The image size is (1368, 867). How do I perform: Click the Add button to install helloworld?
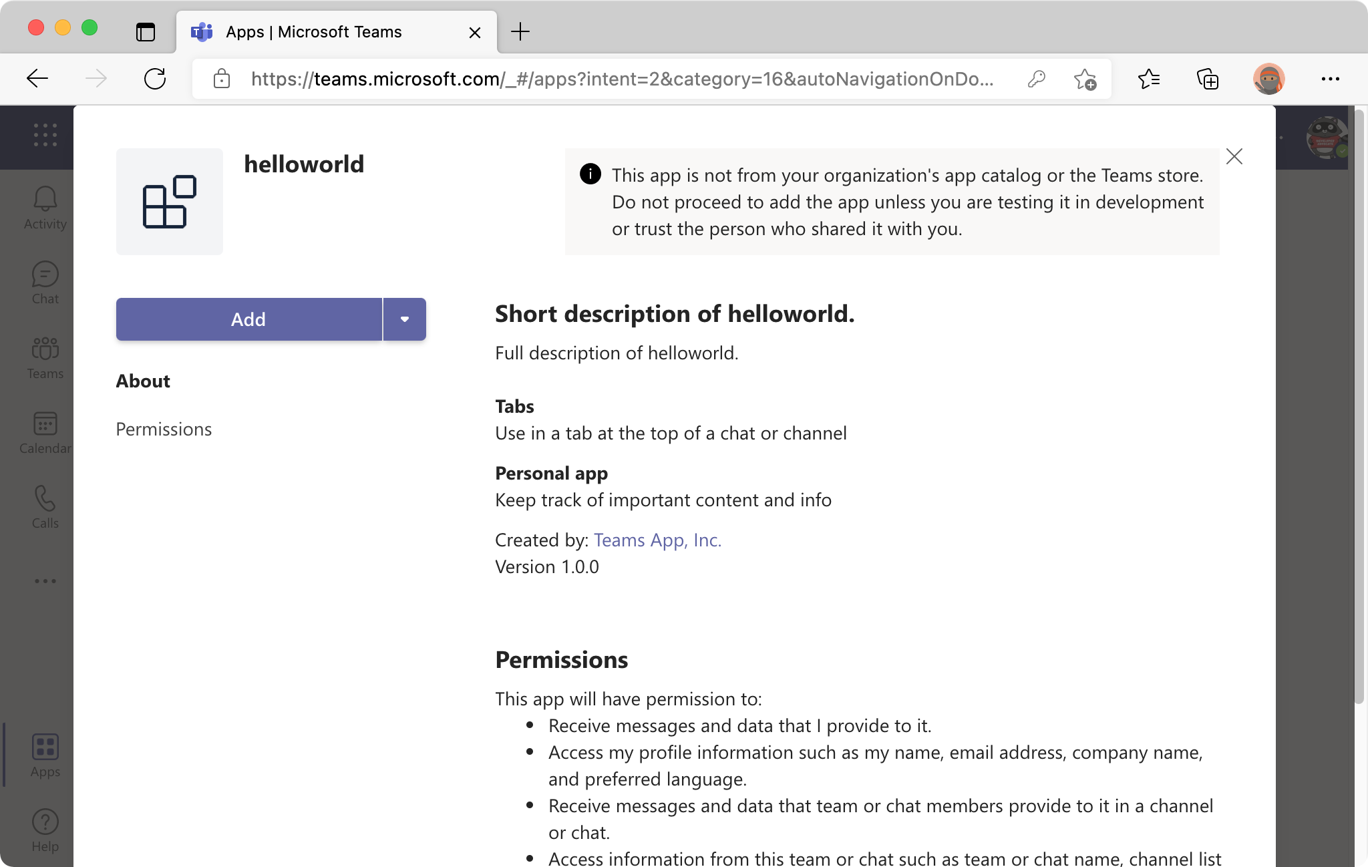(x=248, y=319)
